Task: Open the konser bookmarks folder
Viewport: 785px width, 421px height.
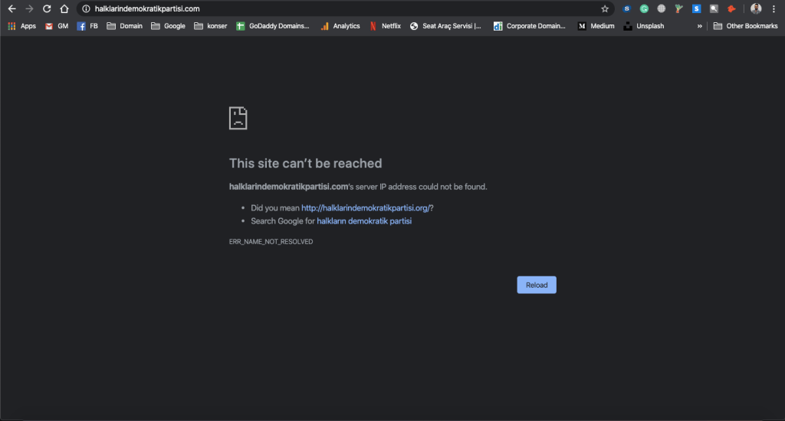Action: pos(210,26)
